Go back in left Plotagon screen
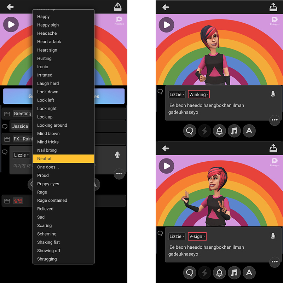The height and width of the screenshot is (283, 283). tap(10, 7)
